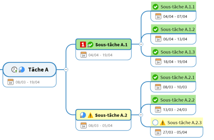Image resolution: width=214 pixels, height=140 pixels.
Task: Toggle the empty completion circle on Sous-tâche A.2.3
Action: pyautogui.click(x=155, y=123)
